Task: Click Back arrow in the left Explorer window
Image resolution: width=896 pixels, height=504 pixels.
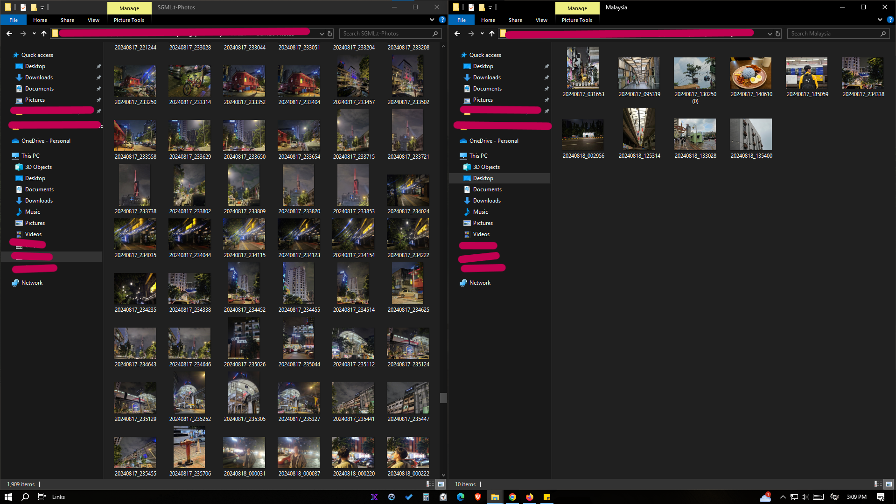Action: click(9, 34)
